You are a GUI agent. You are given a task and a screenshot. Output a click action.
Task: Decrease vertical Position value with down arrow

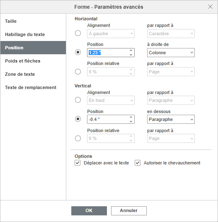(x=131, y=121)
